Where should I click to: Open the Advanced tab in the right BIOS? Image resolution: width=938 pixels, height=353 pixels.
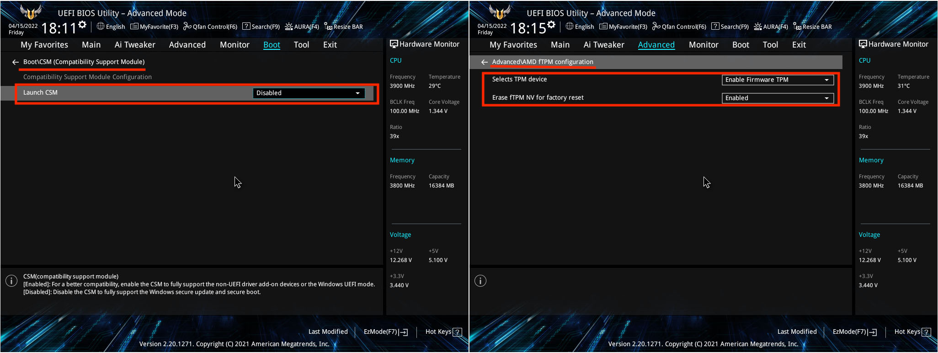point(656,45)
